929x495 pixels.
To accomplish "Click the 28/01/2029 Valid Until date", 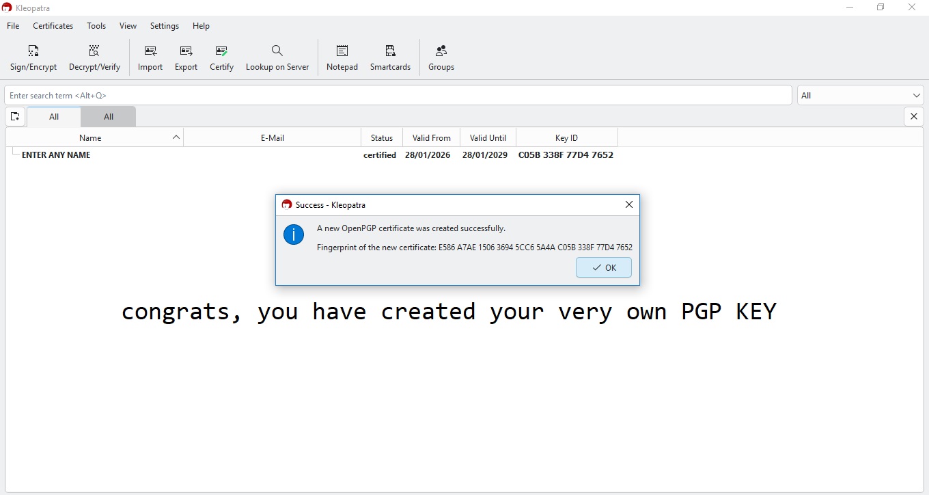I will coord(485,155).
